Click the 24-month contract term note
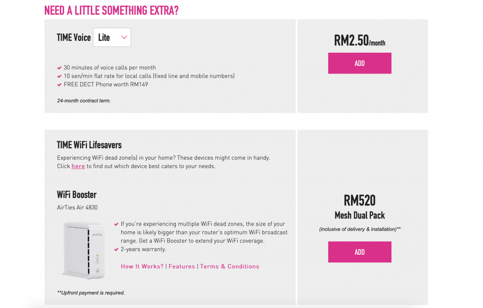483x308 pixels. 84,101
